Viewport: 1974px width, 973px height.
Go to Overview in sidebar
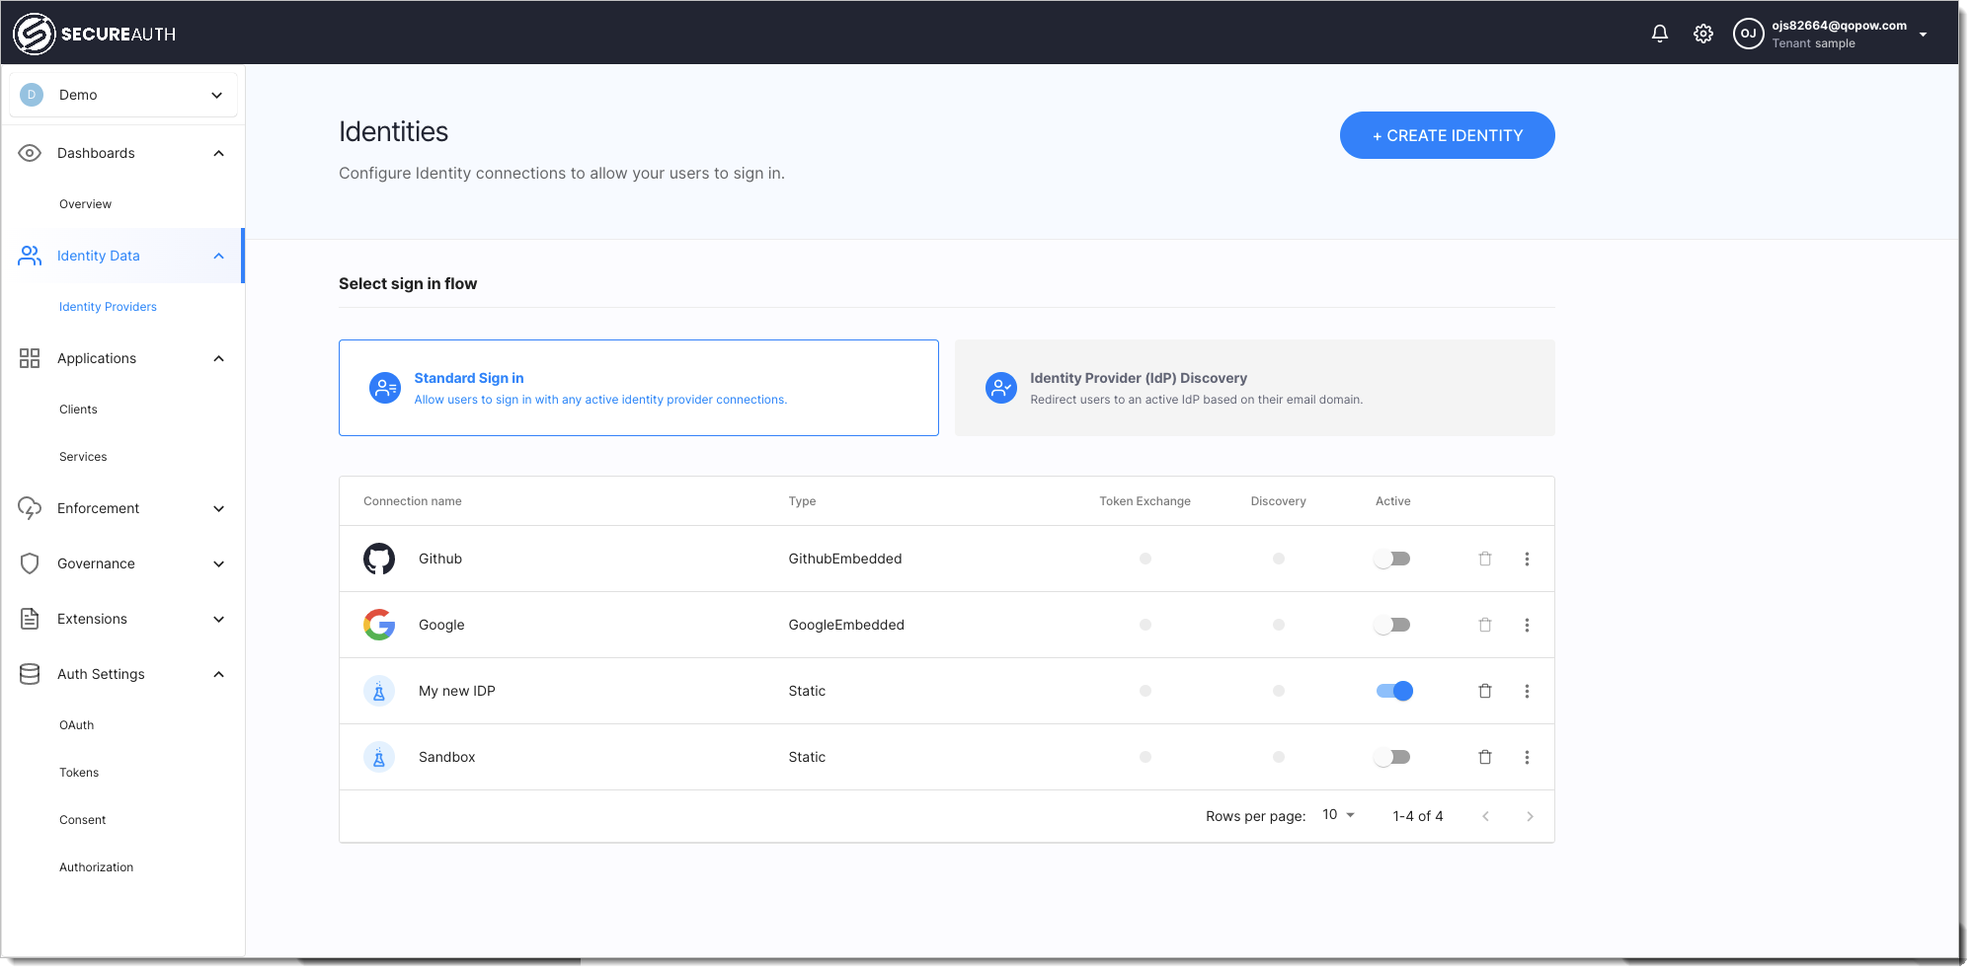point(85,204)
